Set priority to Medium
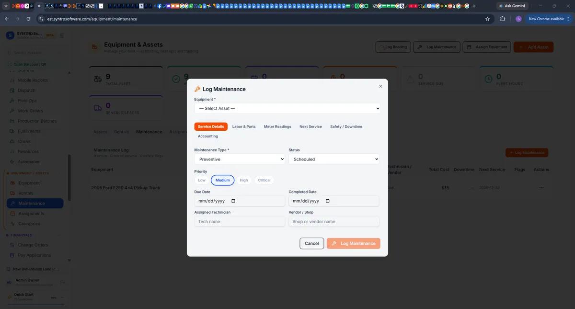Image resolution: width=575 pixels, height=309 pixels. tap(223, 180)
